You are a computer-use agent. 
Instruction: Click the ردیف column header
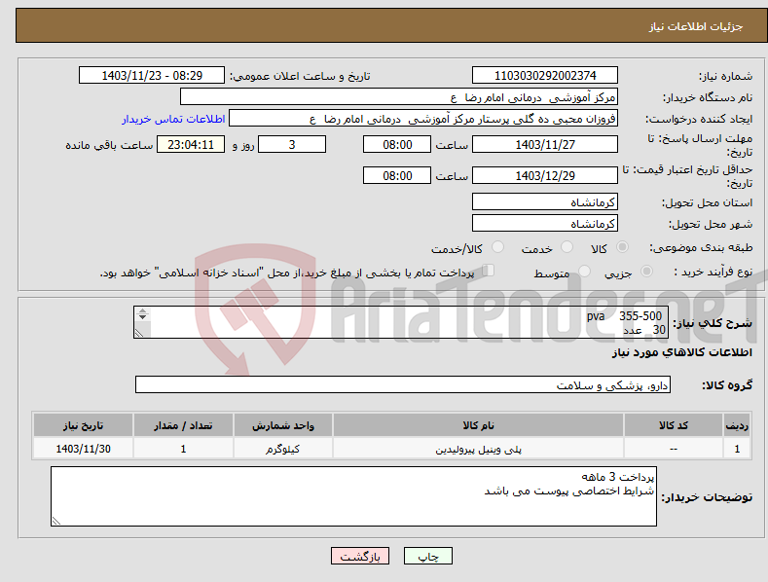click(x=737, y=425)
